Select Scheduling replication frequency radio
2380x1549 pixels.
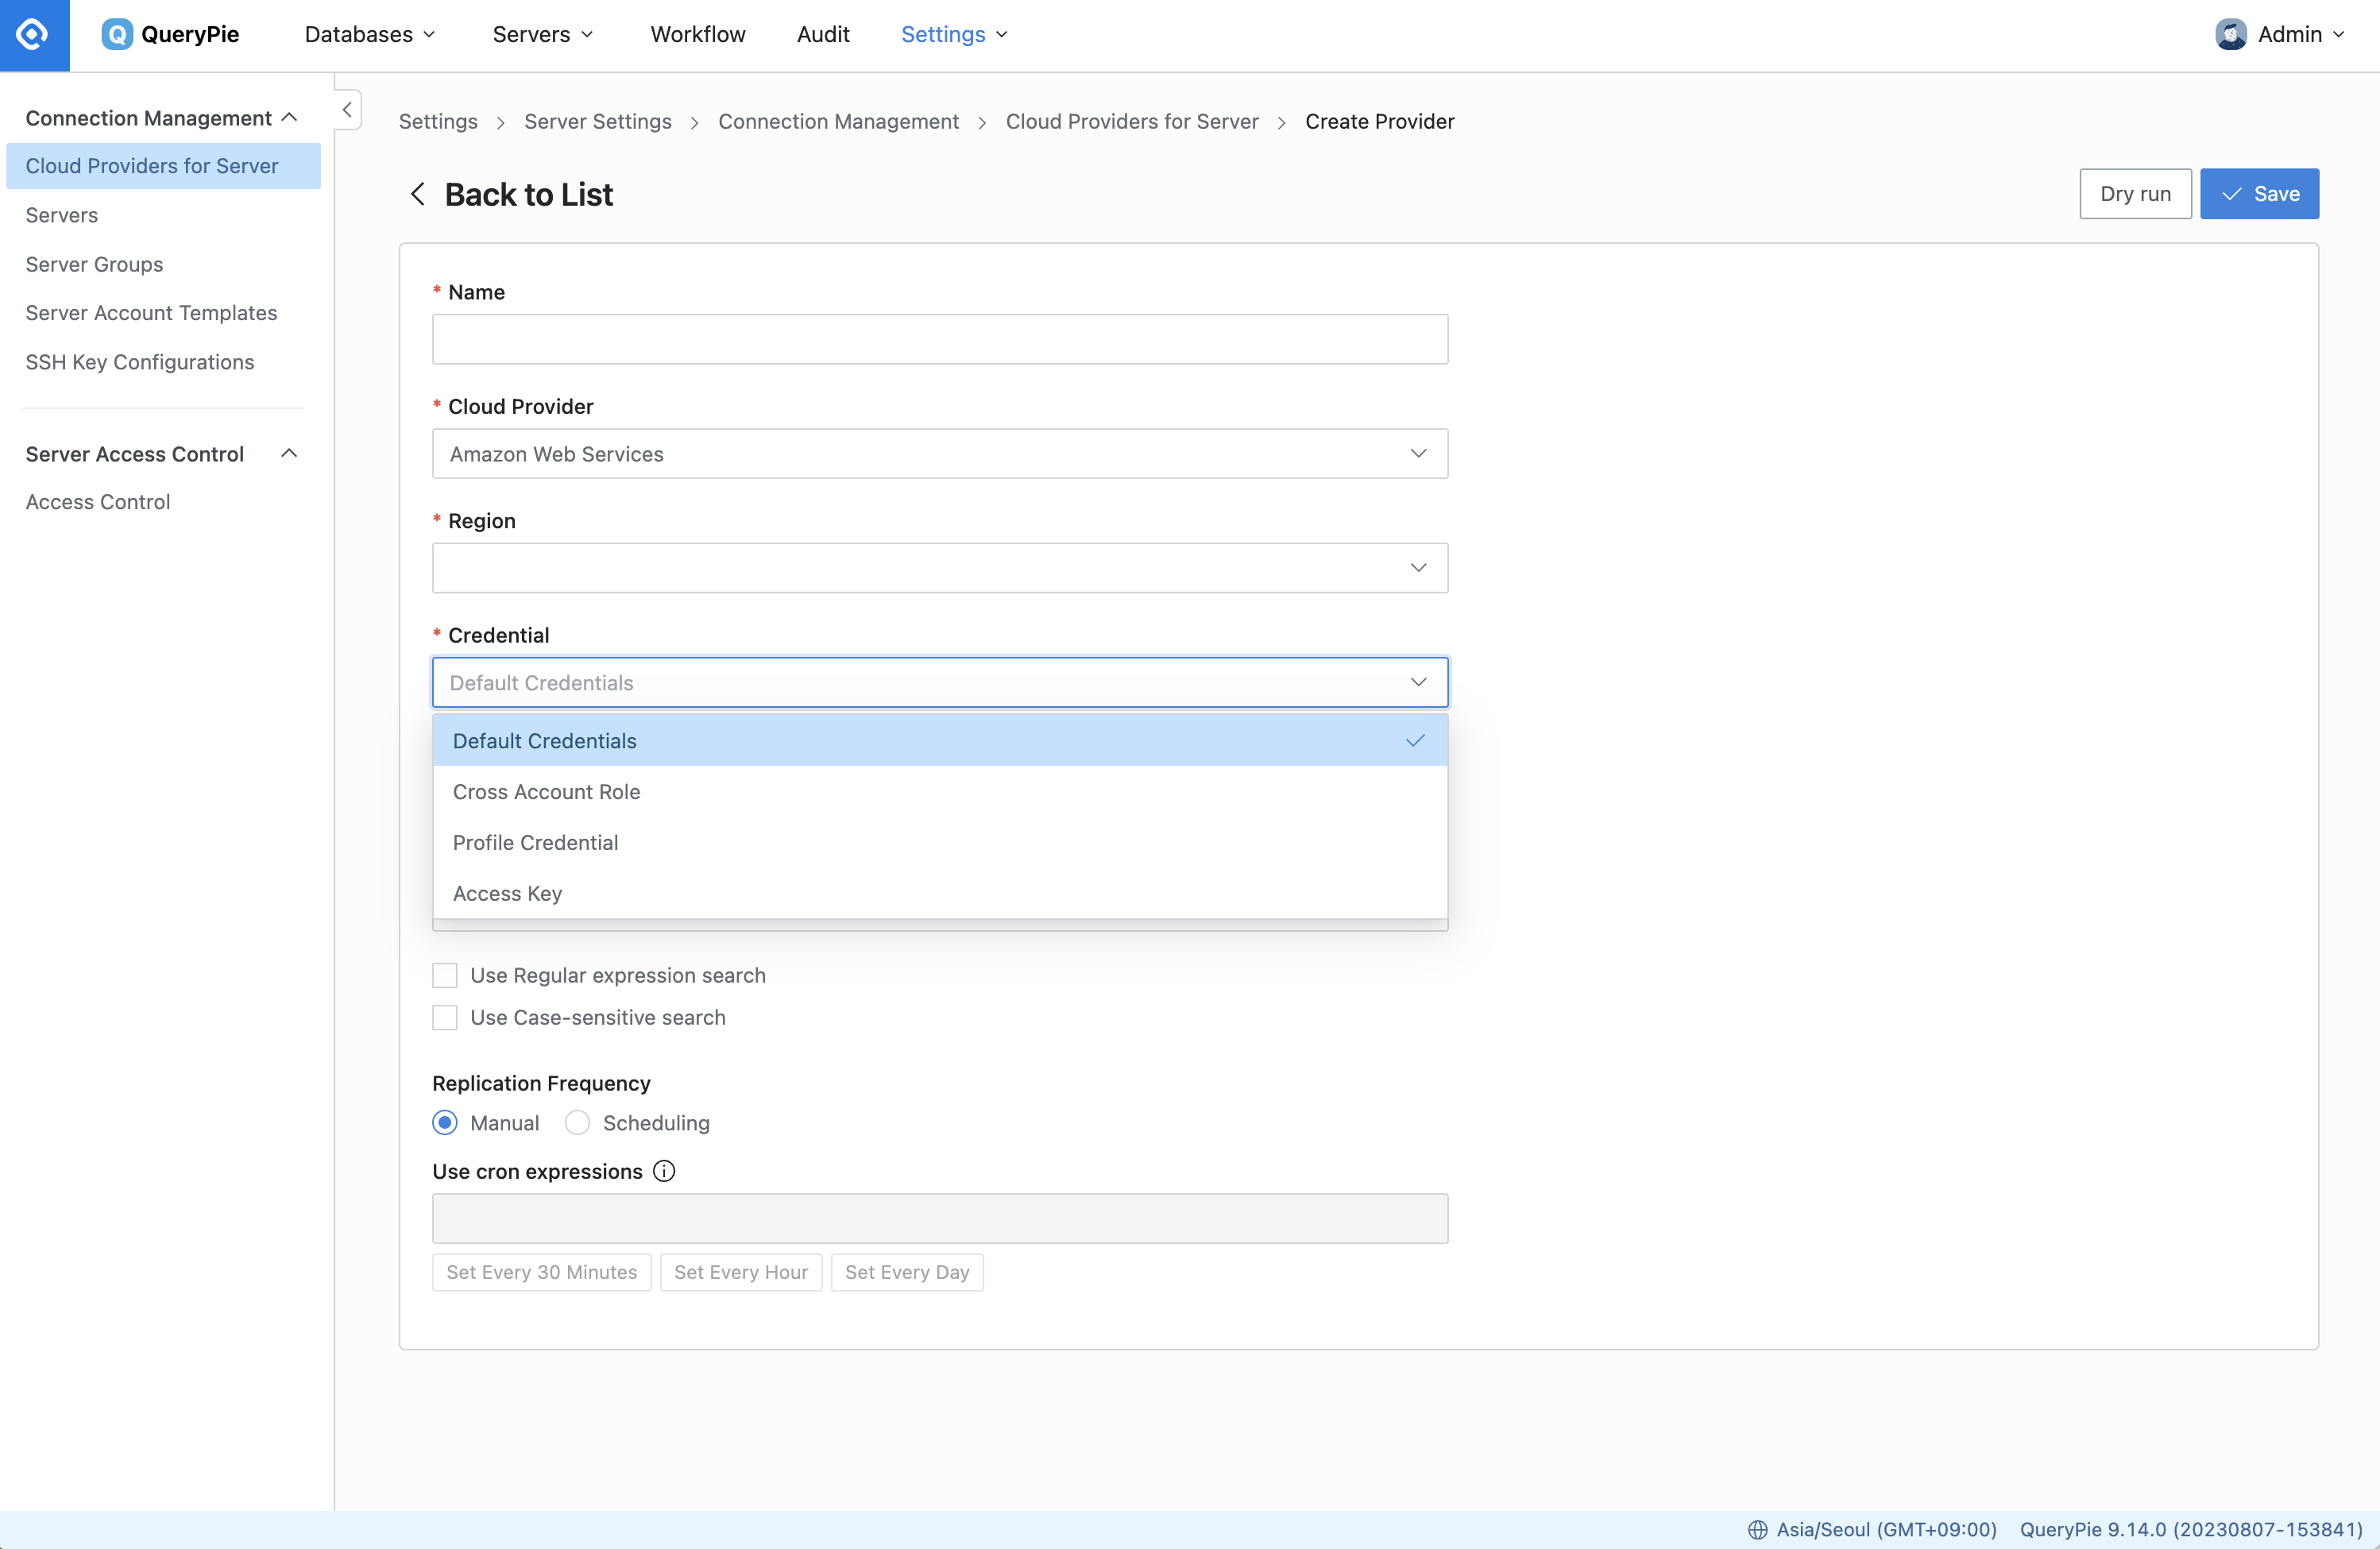click(x=577, y=1123)
